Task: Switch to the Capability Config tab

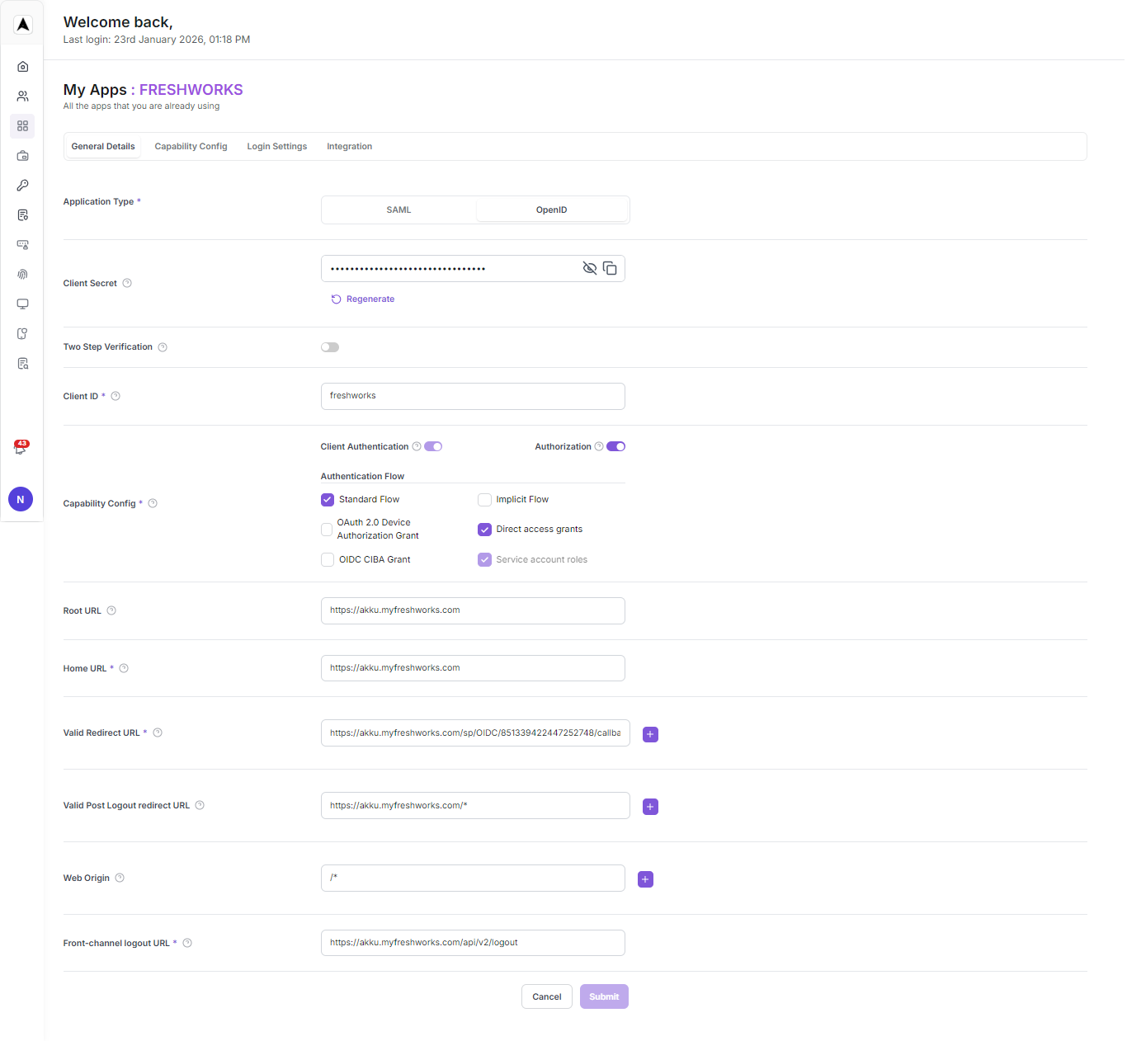Action: [x=191, y=146]
